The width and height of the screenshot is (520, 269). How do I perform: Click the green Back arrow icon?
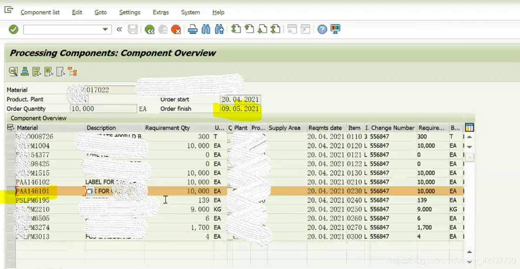[149, 30]
